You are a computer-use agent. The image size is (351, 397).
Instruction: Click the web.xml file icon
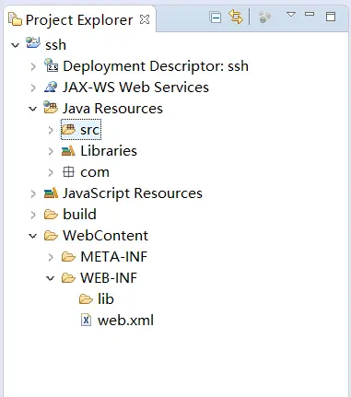click(x=87, y=320)
